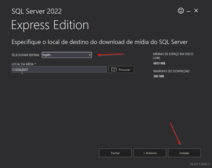The height and width of the screenshot is (168, 212).
Task: Select the 282 MB download size value
Action: 159,76
